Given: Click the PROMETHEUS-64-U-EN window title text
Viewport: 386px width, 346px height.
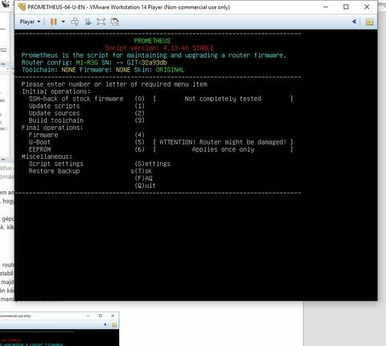Looking at the screenshot, I should coord(129,7).
